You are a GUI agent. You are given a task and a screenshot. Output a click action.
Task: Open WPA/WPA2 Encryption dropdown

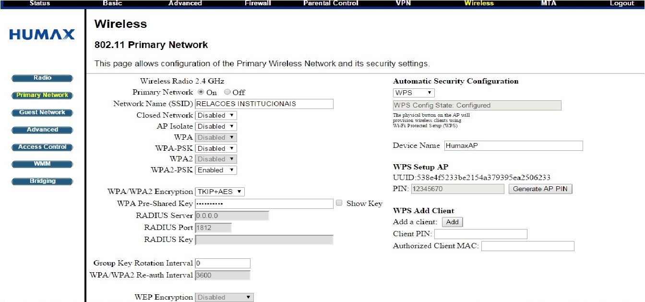click(220, 192)
